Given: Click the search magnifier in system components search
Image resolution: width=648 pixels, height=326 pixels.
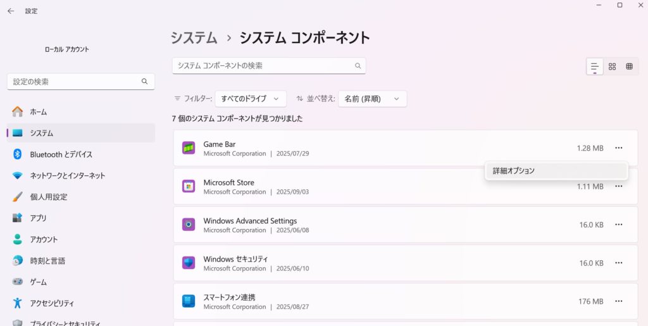Looking at the screenshot, I should click(x=358, y=66).
